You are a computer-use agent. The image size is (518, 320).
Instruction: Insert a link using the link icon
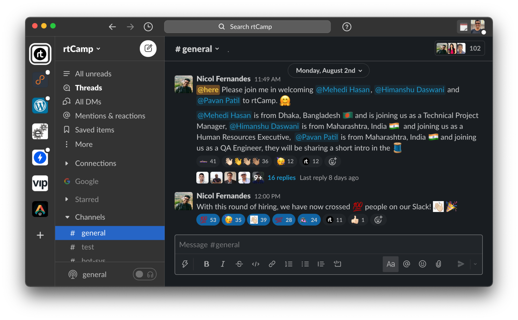point(272,264)
